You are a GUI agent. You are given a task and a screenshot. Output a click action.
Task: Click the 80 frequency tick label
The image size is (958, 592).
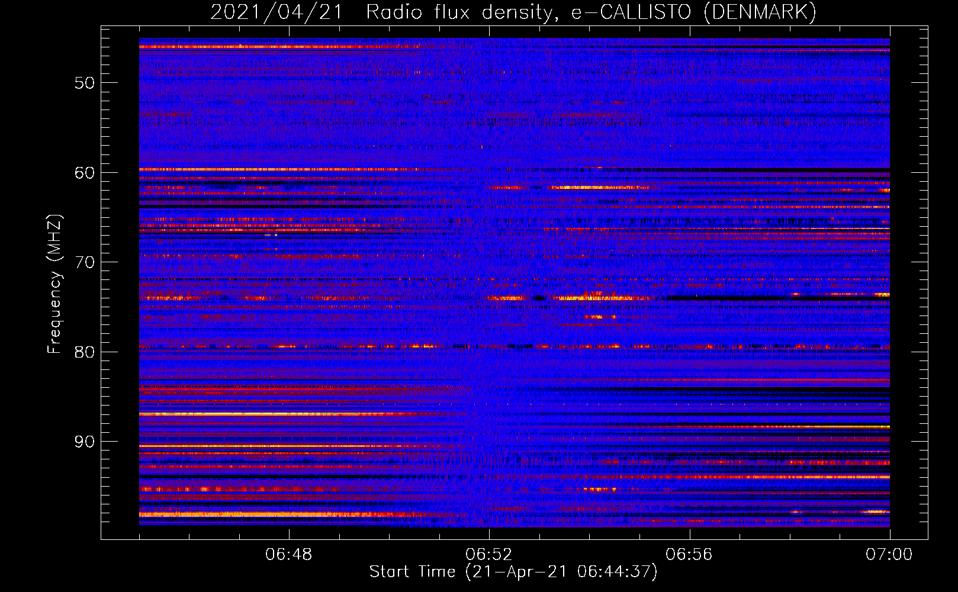tap(85, 352)
